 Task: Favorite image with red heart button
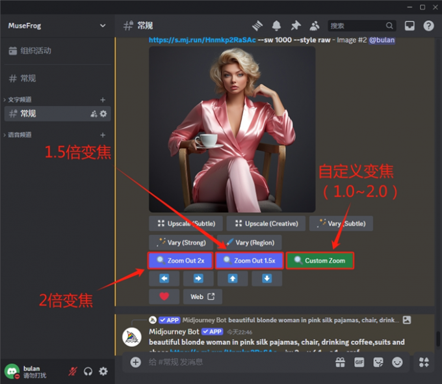pyautogui.click(x=164, y=297)
